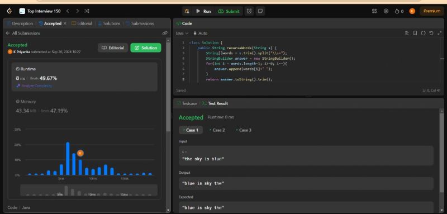The height and width of the screenshot is (214, 447).
Task: Open the notes sticky icon
Action: pos(260,11)
